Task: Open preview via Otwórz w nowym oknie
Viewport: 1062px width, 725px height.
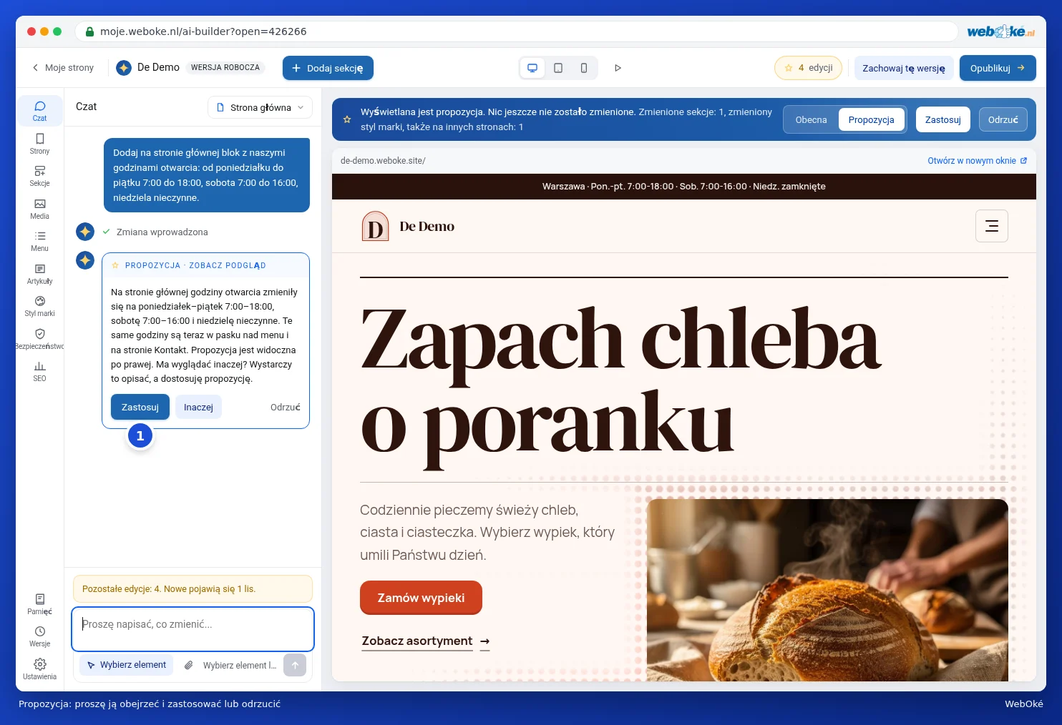Action: point(977,161)
